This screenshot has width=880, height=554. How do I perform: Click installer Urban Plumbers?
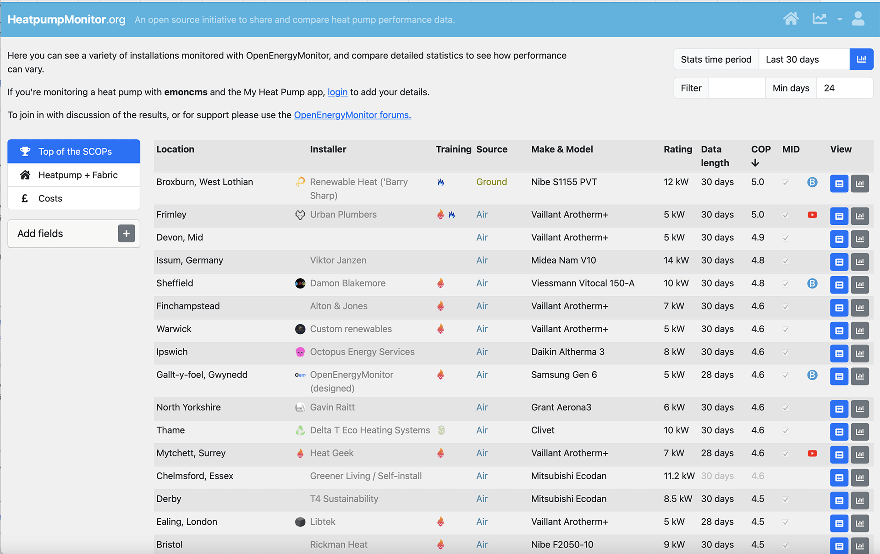click(343, 214)
